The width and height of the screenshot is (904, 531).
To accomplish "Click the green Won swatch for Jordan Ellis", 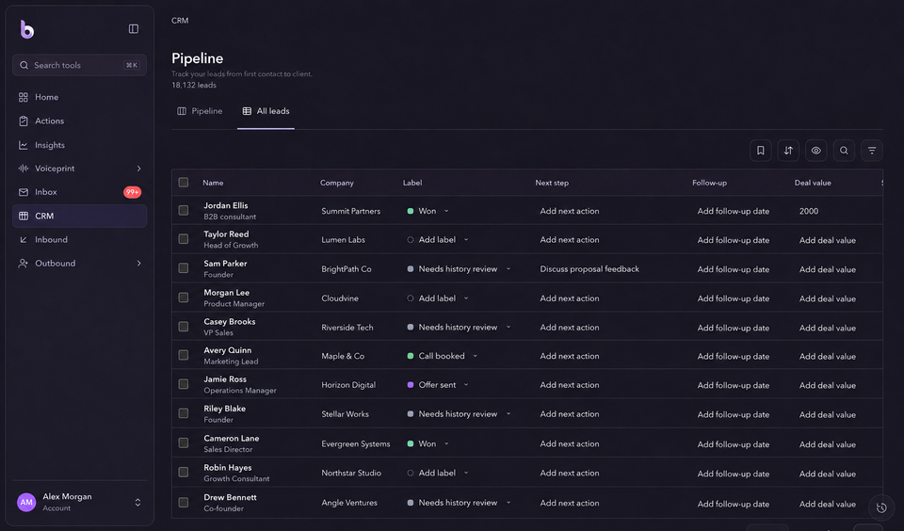I will (x=411, y=211).
